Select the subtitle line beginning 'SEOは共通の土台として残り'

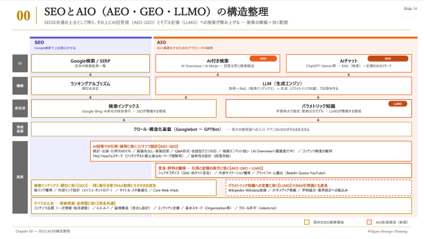tap(166, 23)
